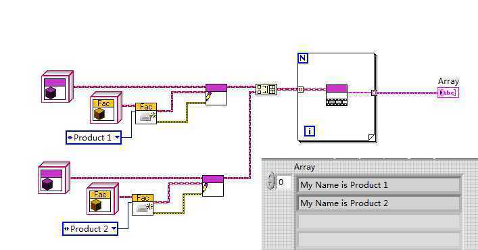This screenshot has height=250, width=478.
Task: Click the lower write-property pencil node
Action: click(213, 186)
